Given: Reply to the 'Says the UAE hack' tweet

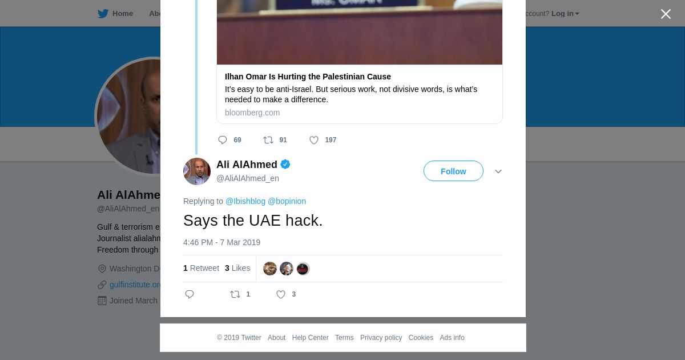Looking at the screenshot, I should point(190,294).
